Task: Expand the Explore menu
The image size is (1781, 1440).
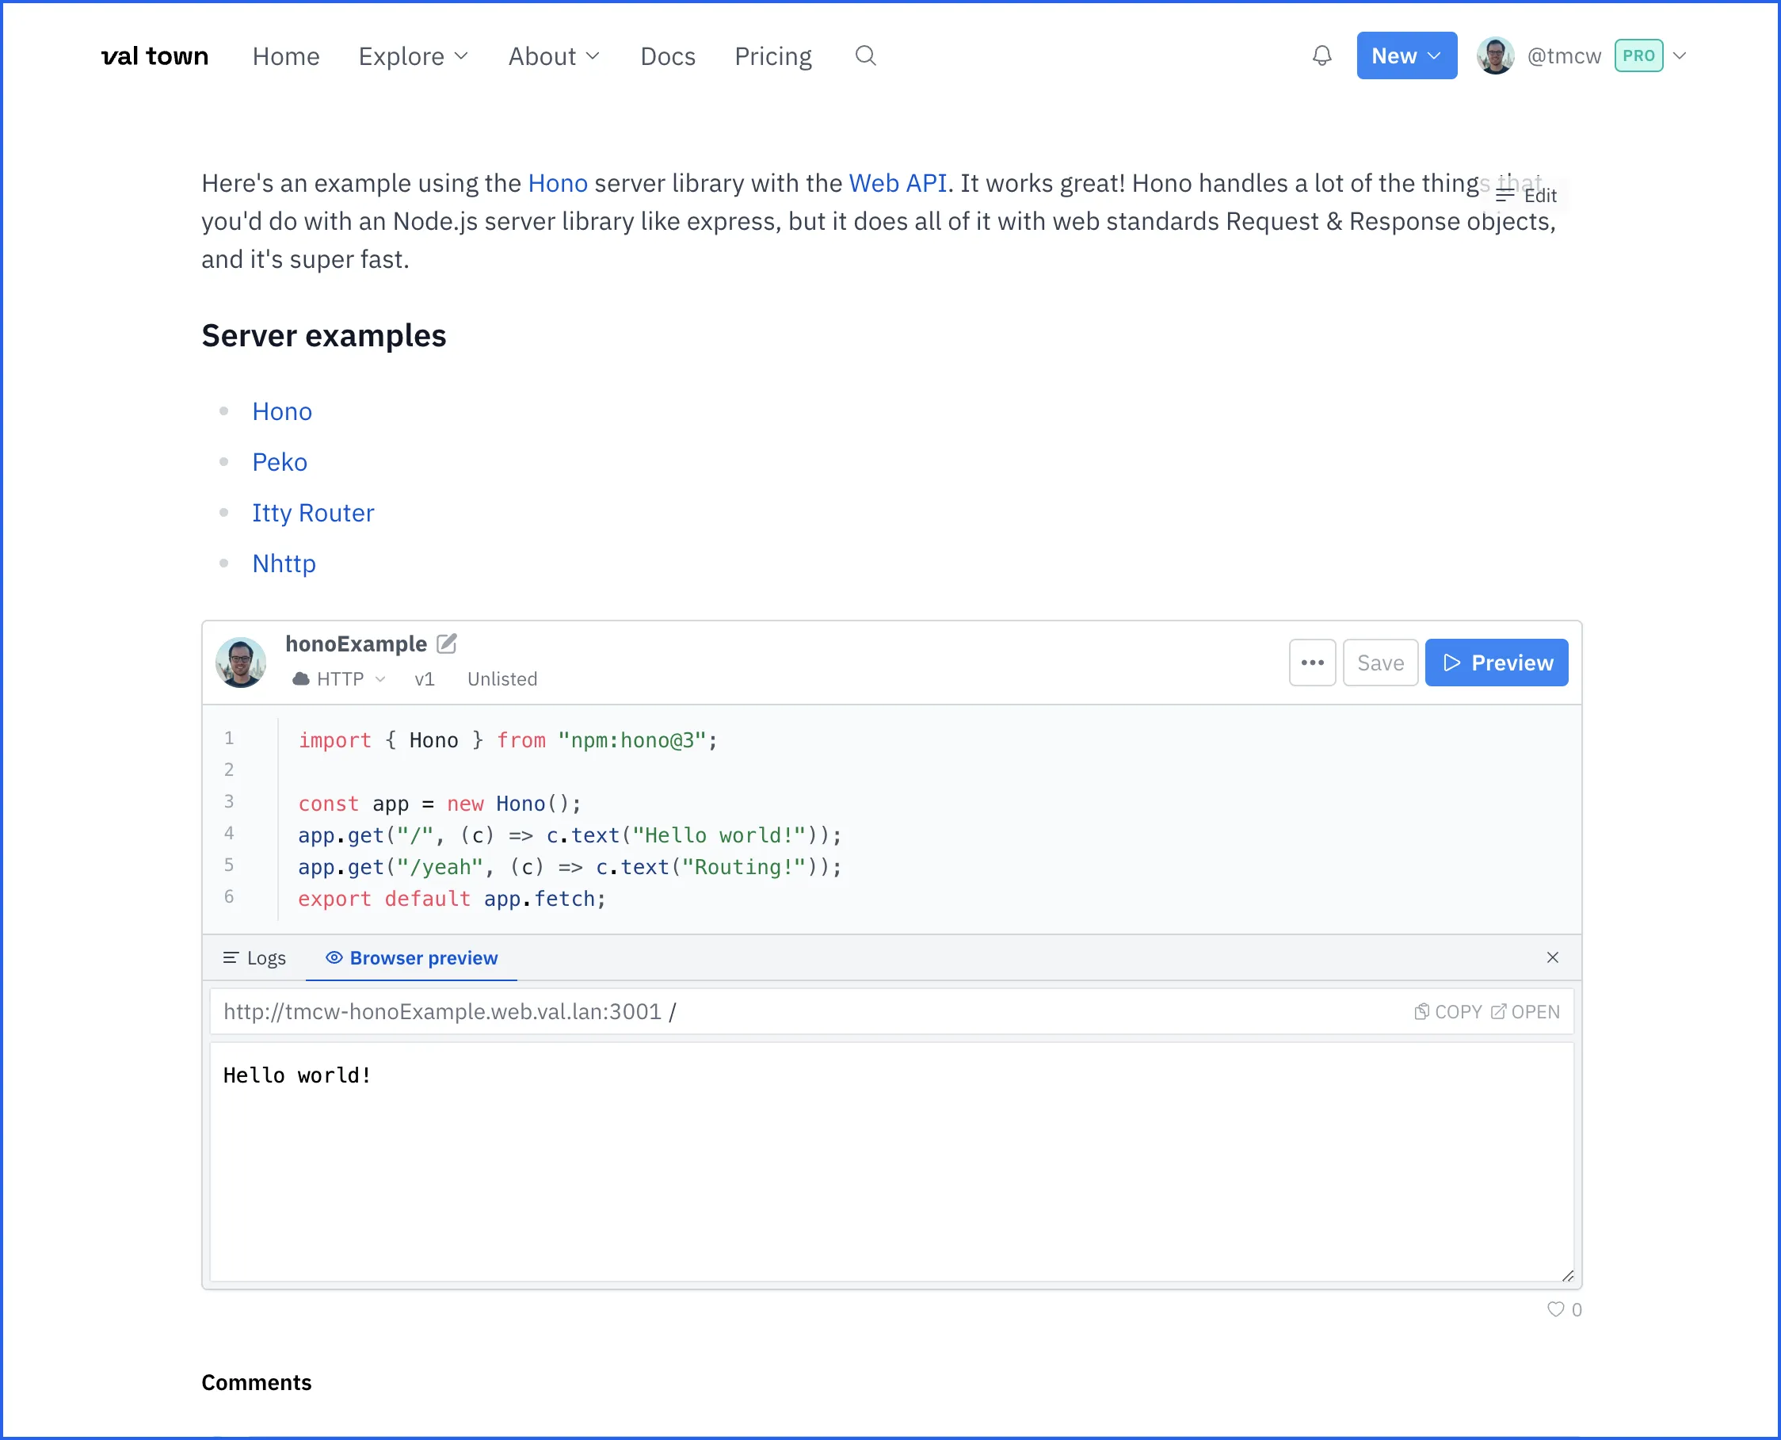Action: coord(413,56)
